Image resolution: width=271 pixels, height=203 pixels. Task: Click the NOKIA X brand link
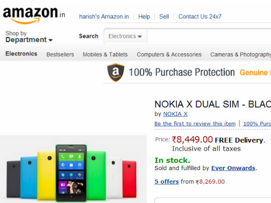[175, 114]
